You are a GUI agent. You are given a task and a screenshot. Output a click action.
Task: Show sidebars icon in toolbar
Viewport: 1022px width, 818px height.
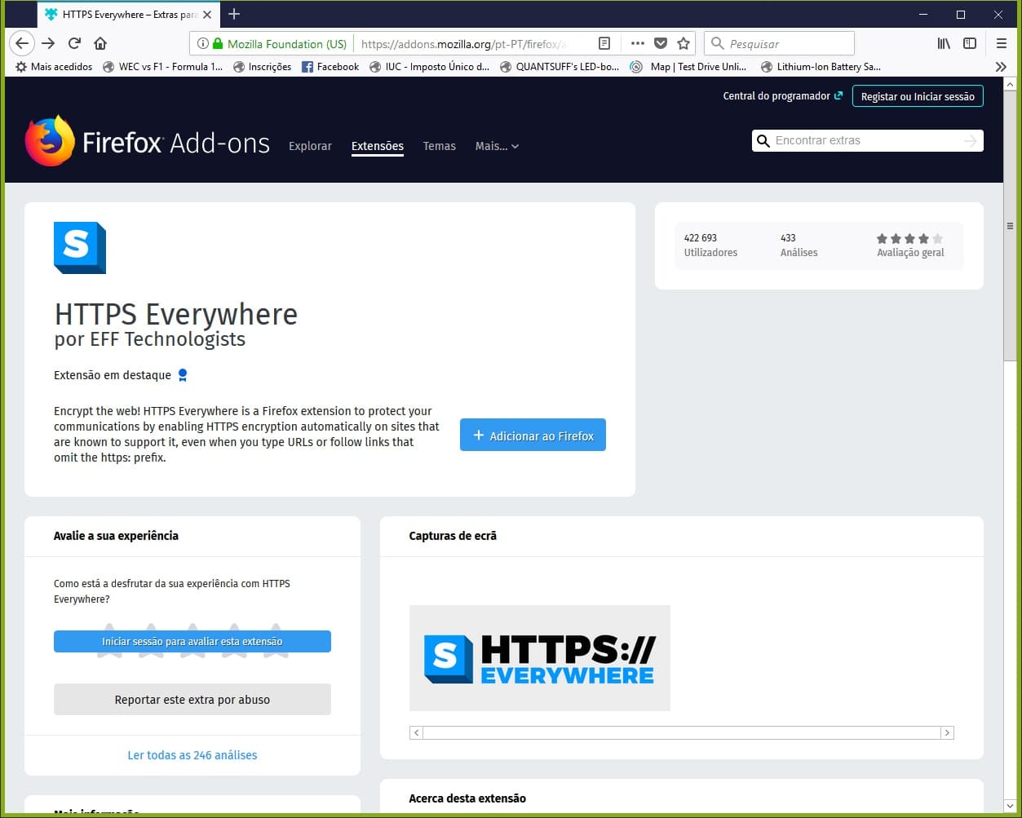click(970, 43)
